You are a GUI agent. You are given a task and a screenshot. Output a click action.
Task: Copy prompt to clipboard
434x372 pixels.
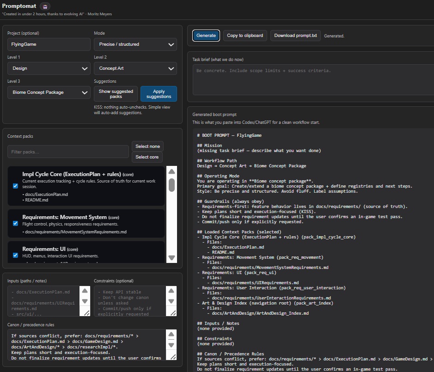point(245,36)
